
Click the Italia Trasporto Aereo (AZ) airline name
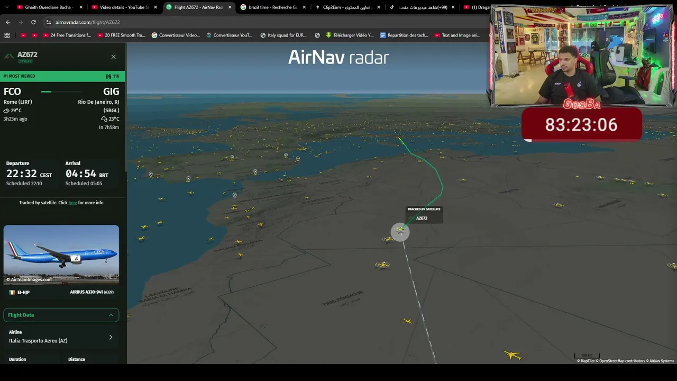pos(38,341)
